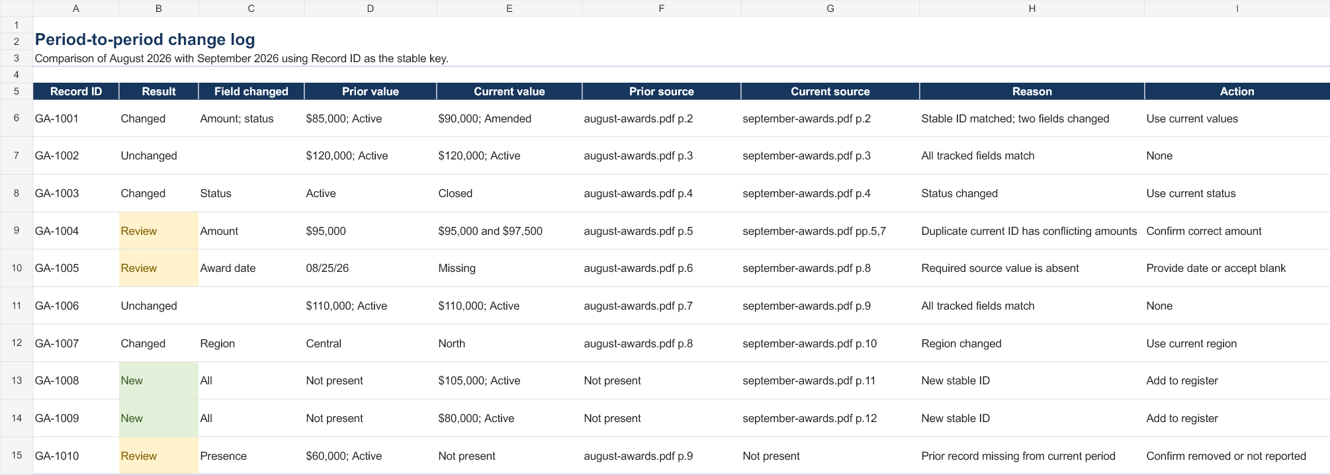
Task: Click 'Required source value is absent'
Action: [x=1032, y=268]
